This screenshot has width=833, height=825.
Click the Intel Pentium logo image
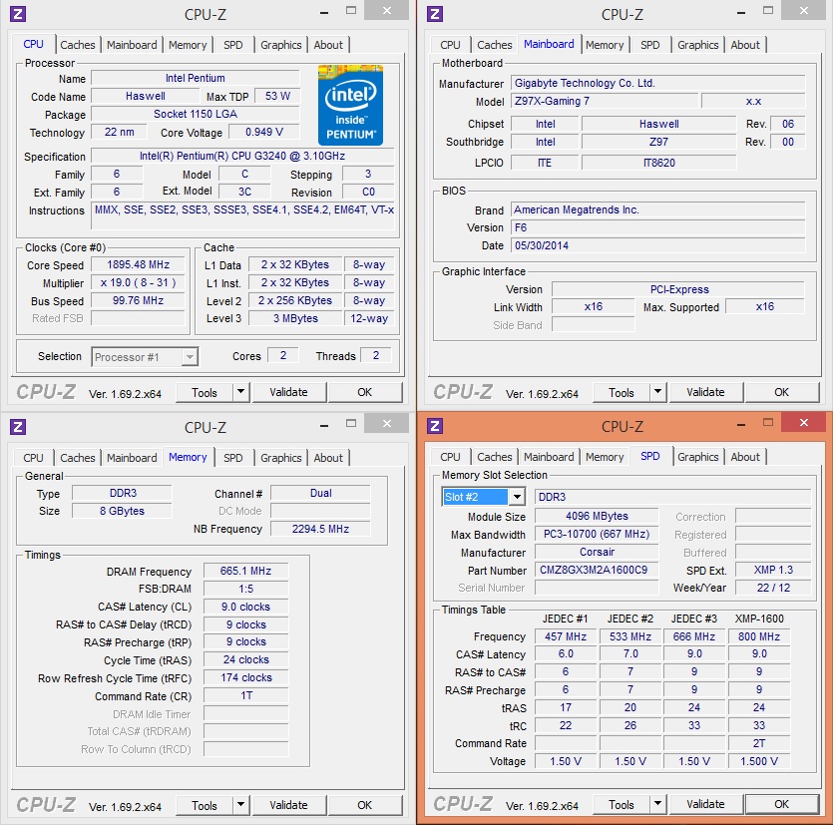[x=350, y=105]
